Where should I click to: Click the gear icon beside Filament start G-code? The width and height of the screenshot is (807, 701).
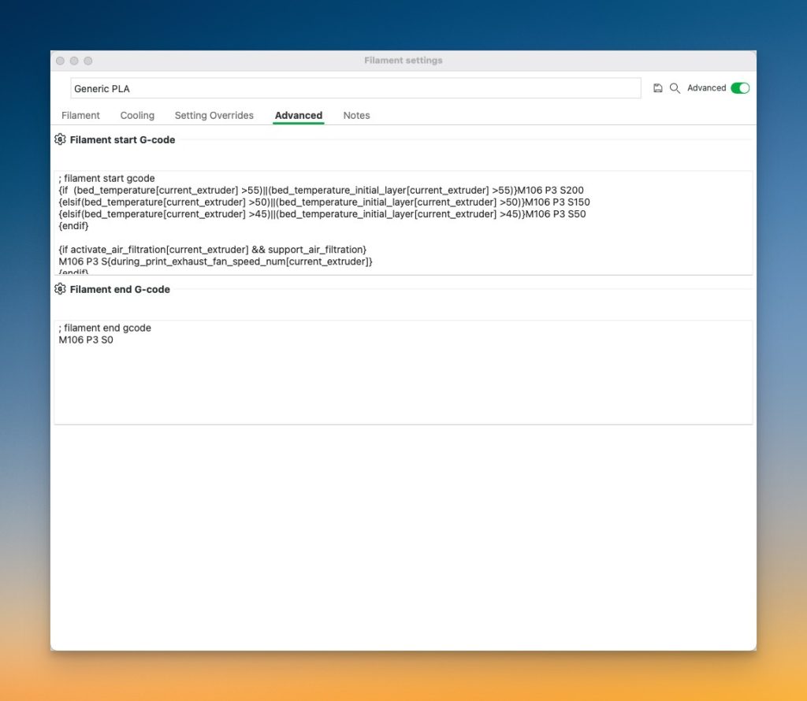(x=60, y=139)
